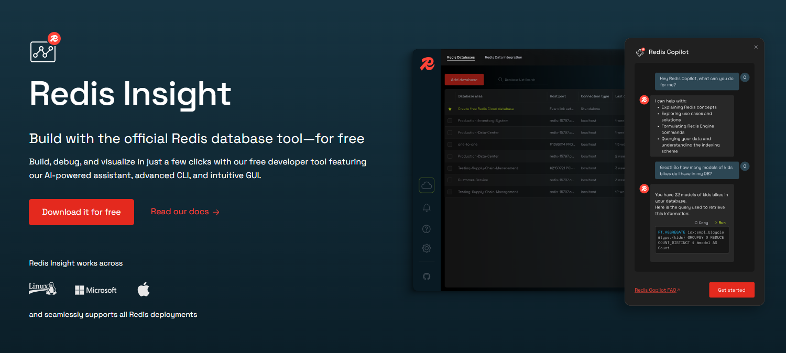Check the one-to-one row checkbox

(x=450, y=145)
